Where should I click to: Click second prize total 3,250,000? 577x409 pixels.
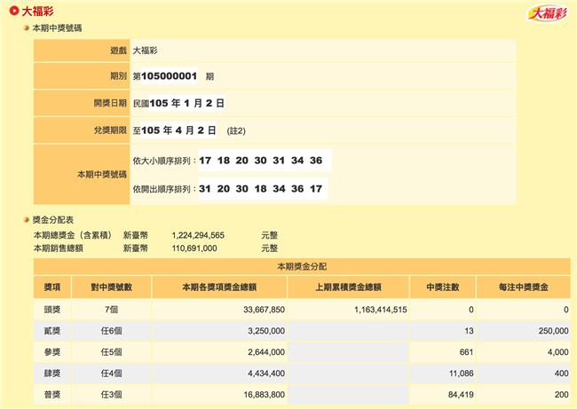pyautogui.click(x=266, y=331)
